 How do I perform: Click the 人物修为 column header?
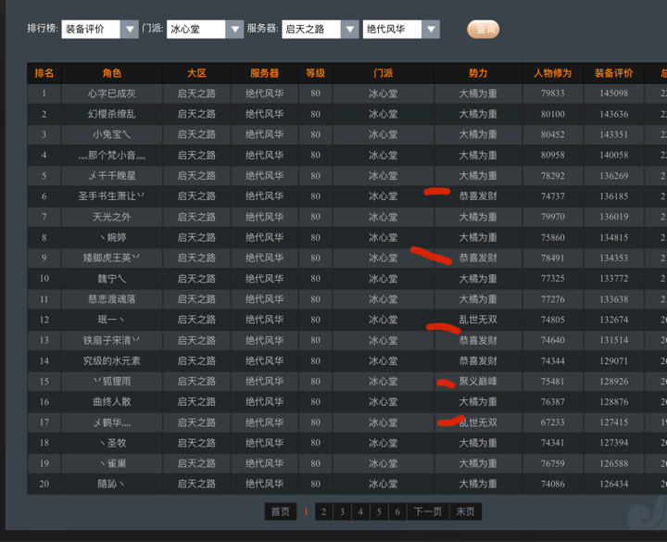[552, 73]
